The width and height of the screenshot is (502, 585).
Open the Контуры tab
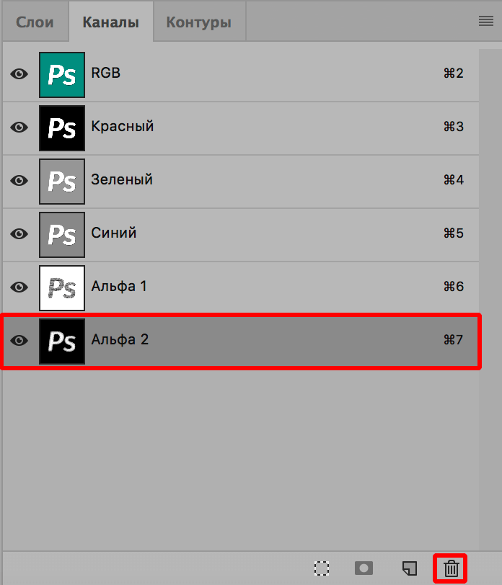[x=199, y=21]
